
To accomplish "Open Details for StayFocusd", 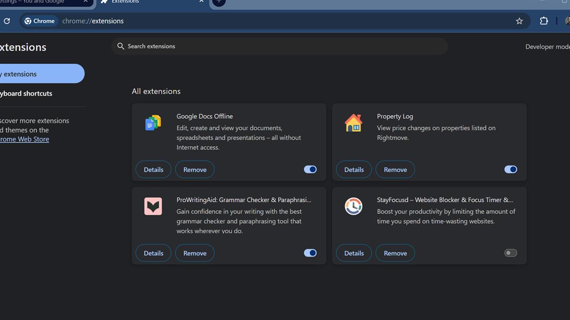I will pos(354,253).
